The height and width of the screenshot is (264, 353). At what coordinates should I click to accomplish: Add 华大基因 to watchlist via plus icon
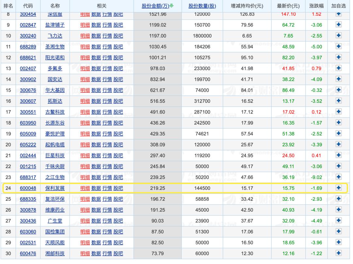338,90
